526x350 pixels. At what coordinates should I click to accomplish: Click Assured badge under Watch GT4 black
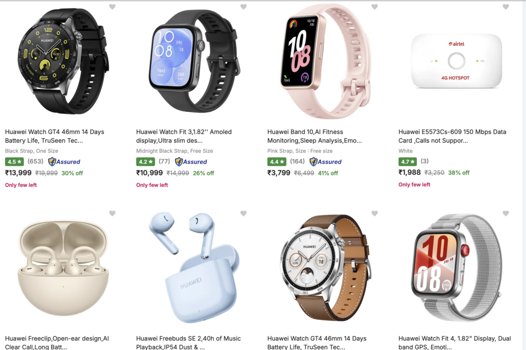(64, 162)
